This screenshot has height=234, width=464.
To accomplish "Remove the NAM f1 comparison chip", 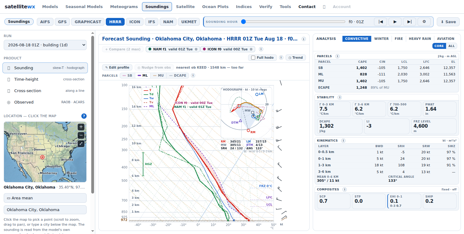I will (196, 49).
